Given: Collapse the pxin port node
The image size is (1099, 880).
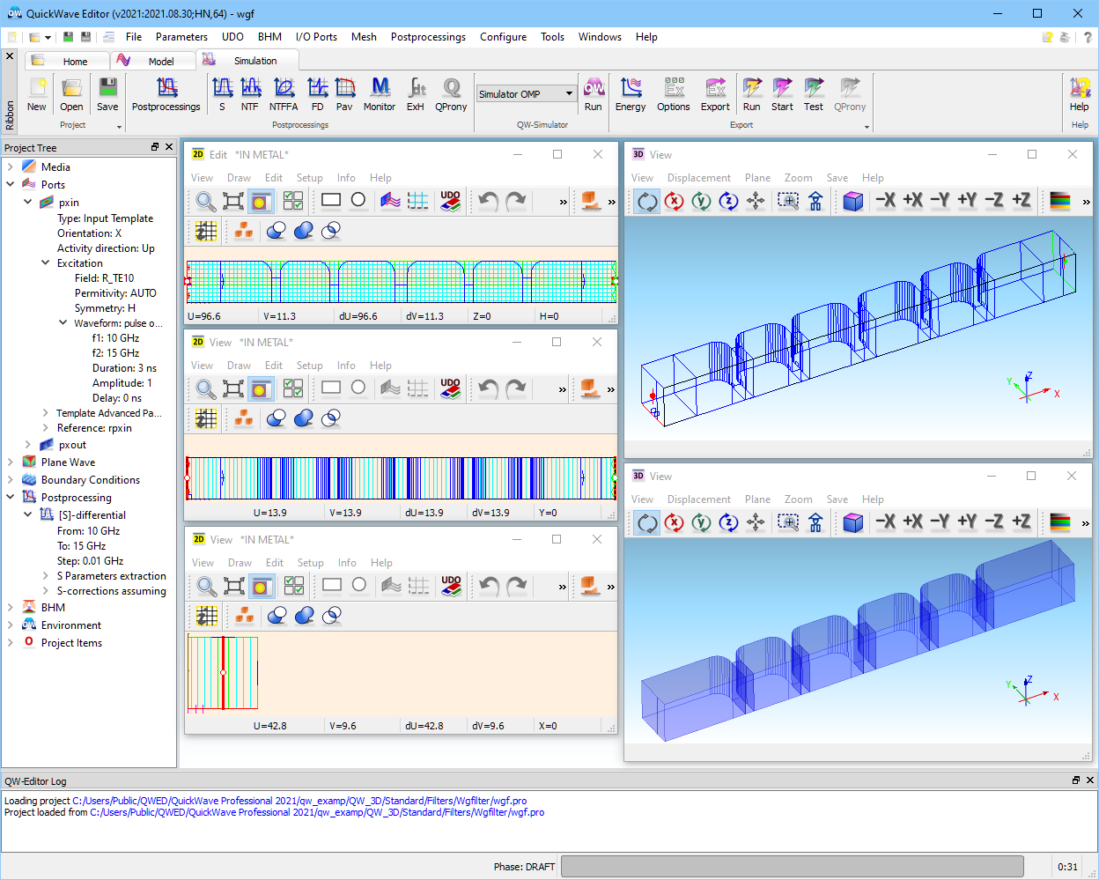Looking at the screenshot, I should (28, 202).
